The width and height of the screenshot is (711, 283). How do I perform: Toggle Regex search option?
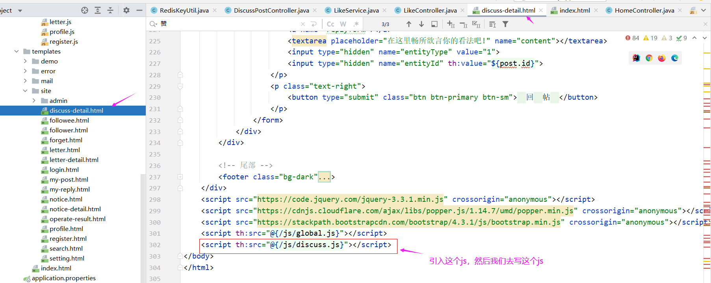(x=356, y=24)
